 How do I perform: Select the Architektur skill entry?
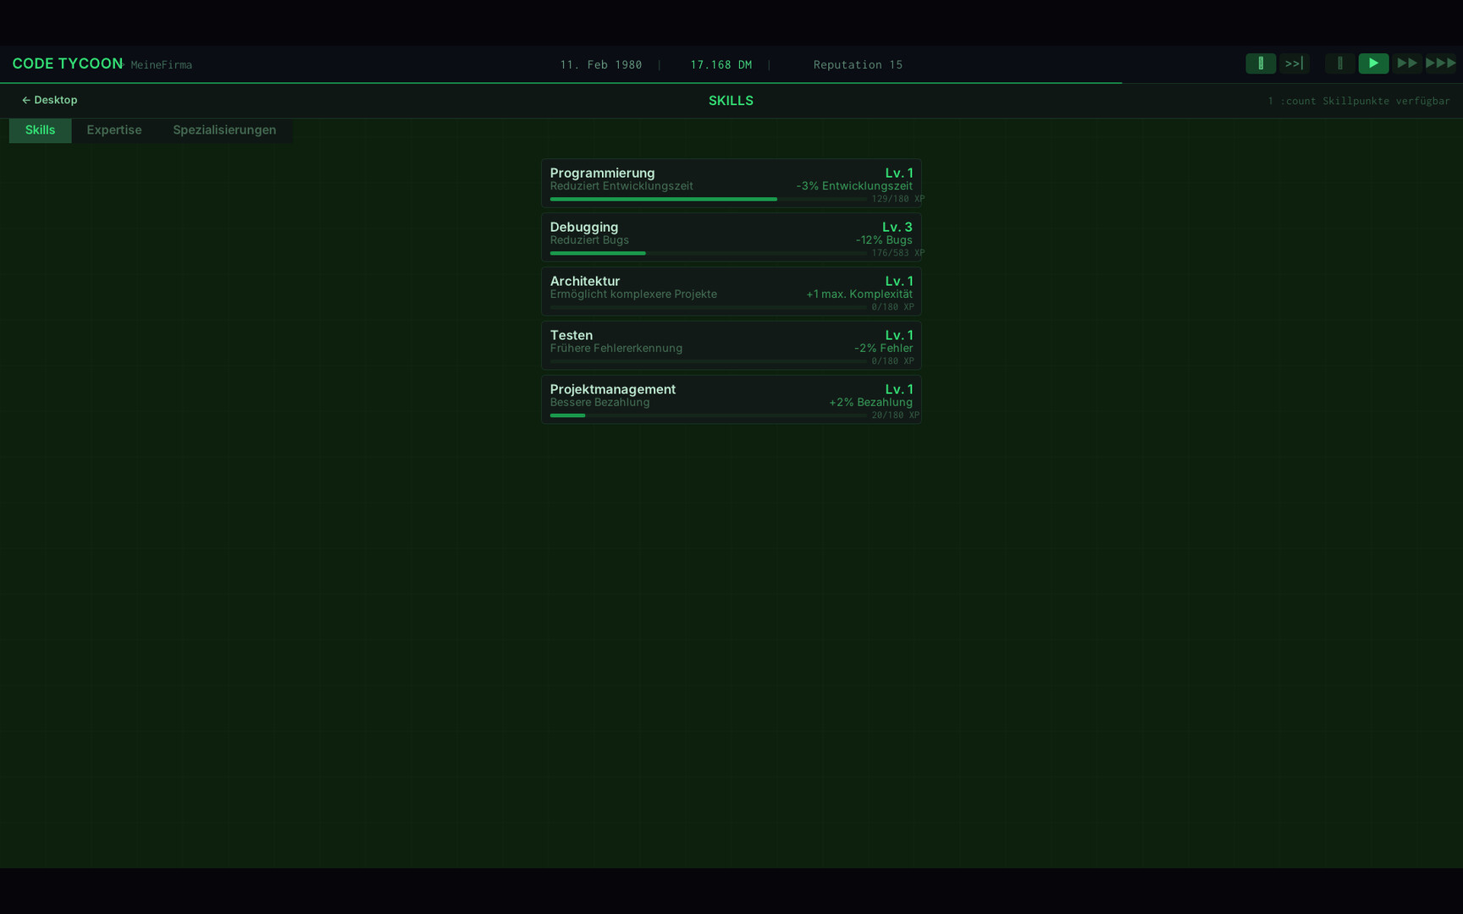pos(731,291)
